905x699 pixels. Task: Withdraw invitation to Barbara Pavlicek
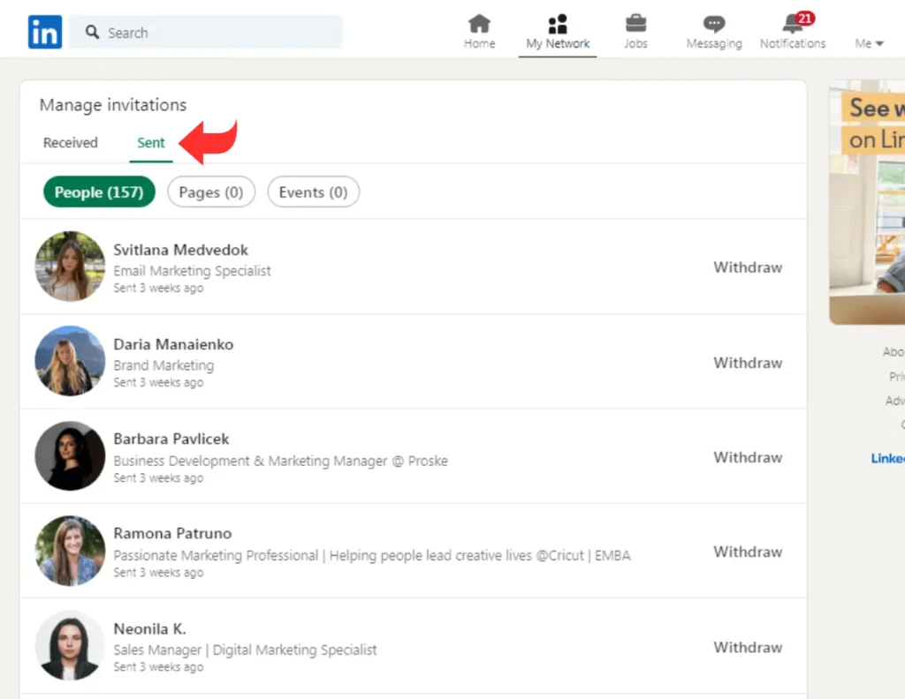pos(748,457)
